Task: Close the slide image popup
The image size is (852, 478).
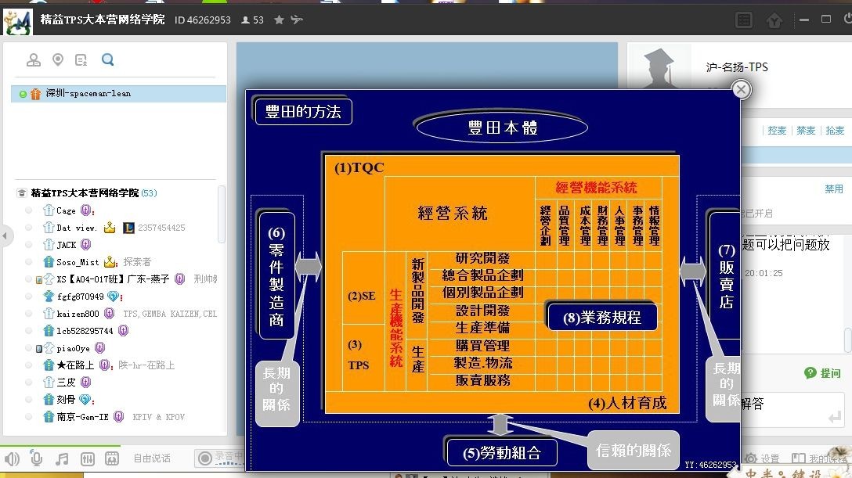Action: pyautogui.click(x=741, y=89)
